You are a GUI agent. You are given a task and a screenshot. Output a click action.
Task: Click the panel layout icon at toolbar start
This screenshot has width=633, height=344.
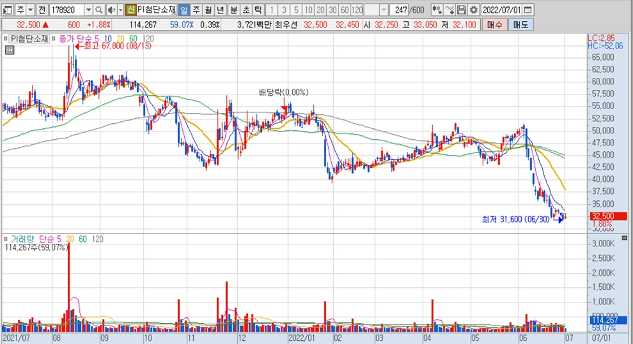click(x=8, y=10)
